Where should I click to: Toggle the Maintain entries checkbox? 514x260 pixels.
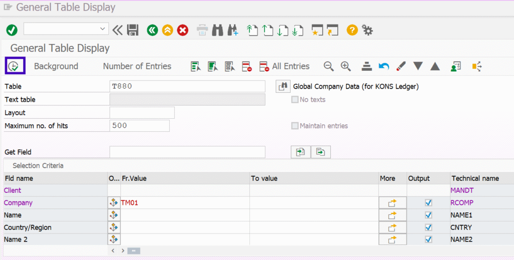(x=295, y=126)
